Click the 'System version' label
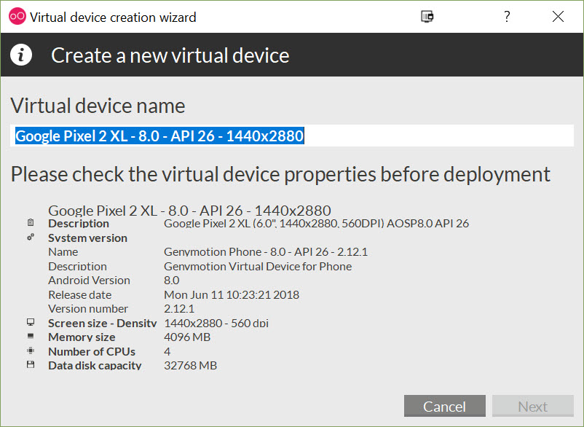Screen dimensions: 584x427 point(88,238)
